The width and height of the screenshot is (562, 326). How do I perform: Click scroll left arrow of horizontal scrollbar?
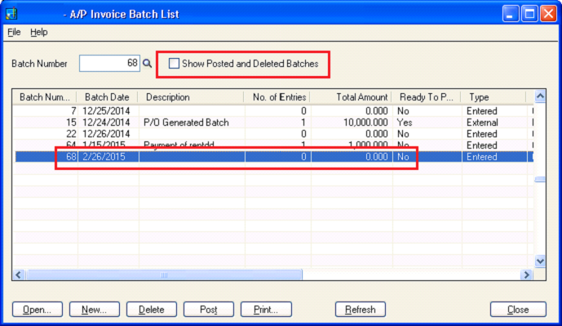point(18,275)
